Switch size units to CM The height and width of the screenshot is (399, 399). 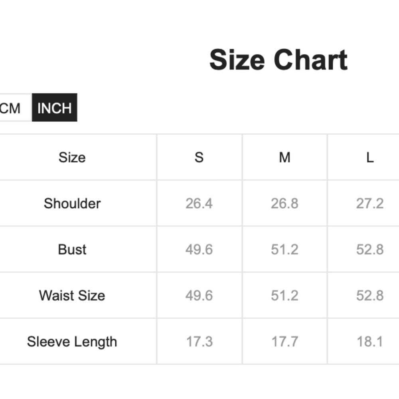11,108
